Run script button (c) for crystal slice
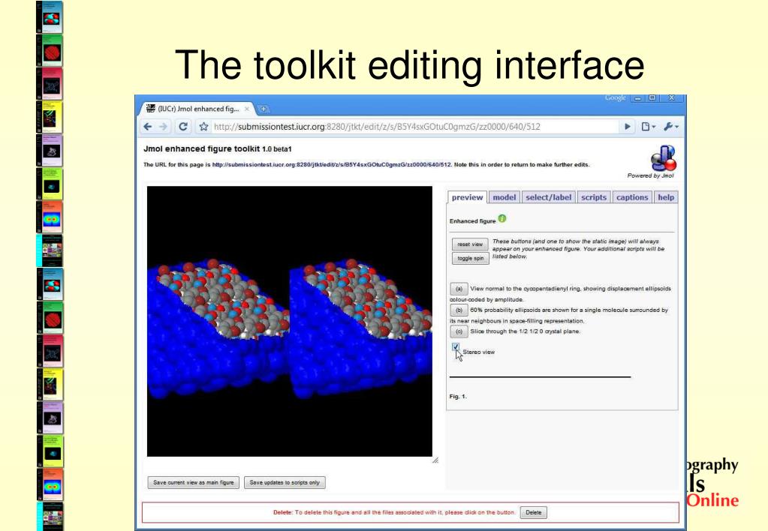768x531 pixels. (x=459, y=331)
